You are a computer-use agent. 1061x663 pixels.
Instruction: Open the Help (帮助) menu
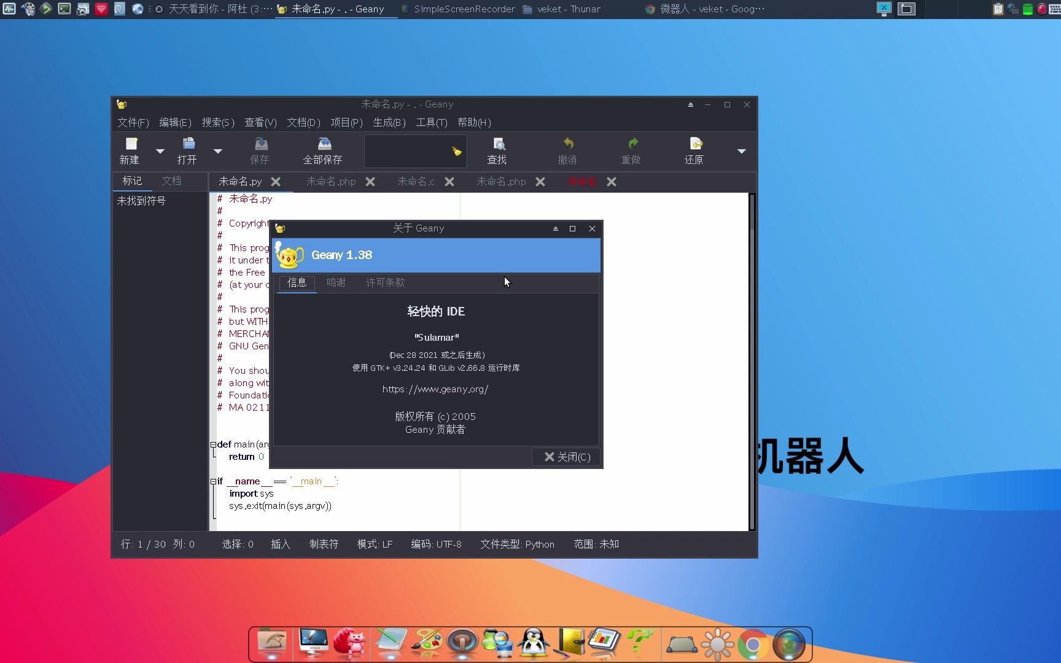(x=474, y=122)
